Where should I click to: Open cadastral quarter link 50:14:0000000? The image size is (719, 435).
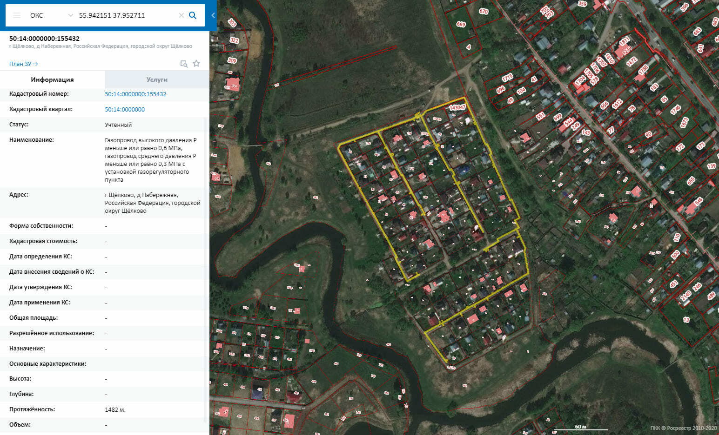click(x=125, y=109)
